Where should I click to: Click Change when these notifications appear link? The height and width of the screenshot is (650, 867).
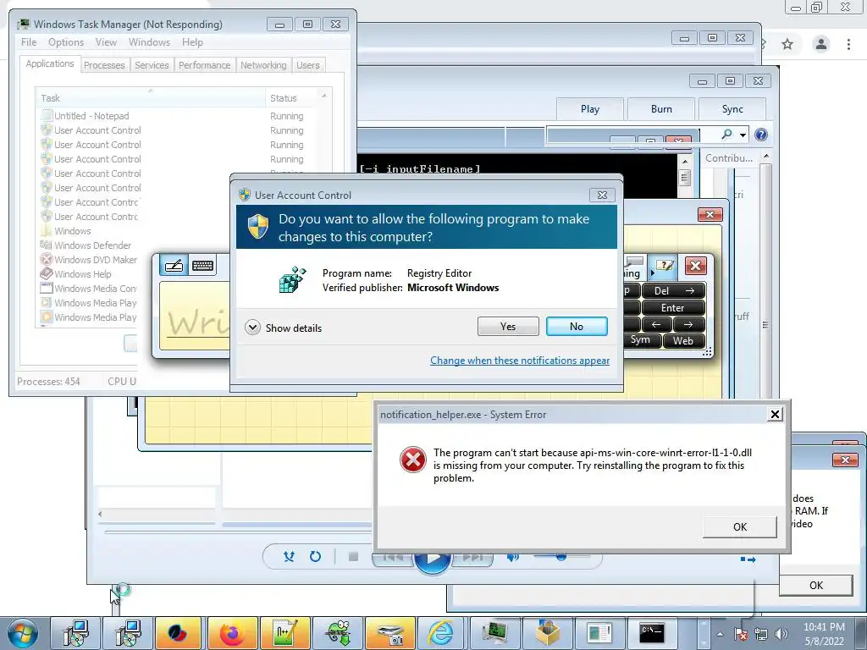[520, 361]
